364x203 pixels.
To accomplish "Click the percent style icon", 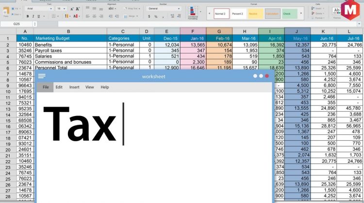I will 156,16.
